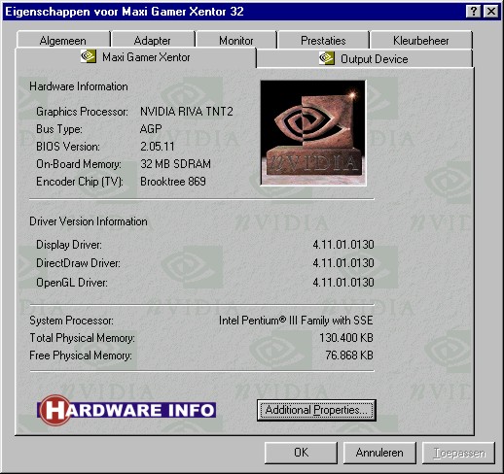Screen dimensions: 504x474
Task: Confirm with the OK button
Action: pos(301,453)
